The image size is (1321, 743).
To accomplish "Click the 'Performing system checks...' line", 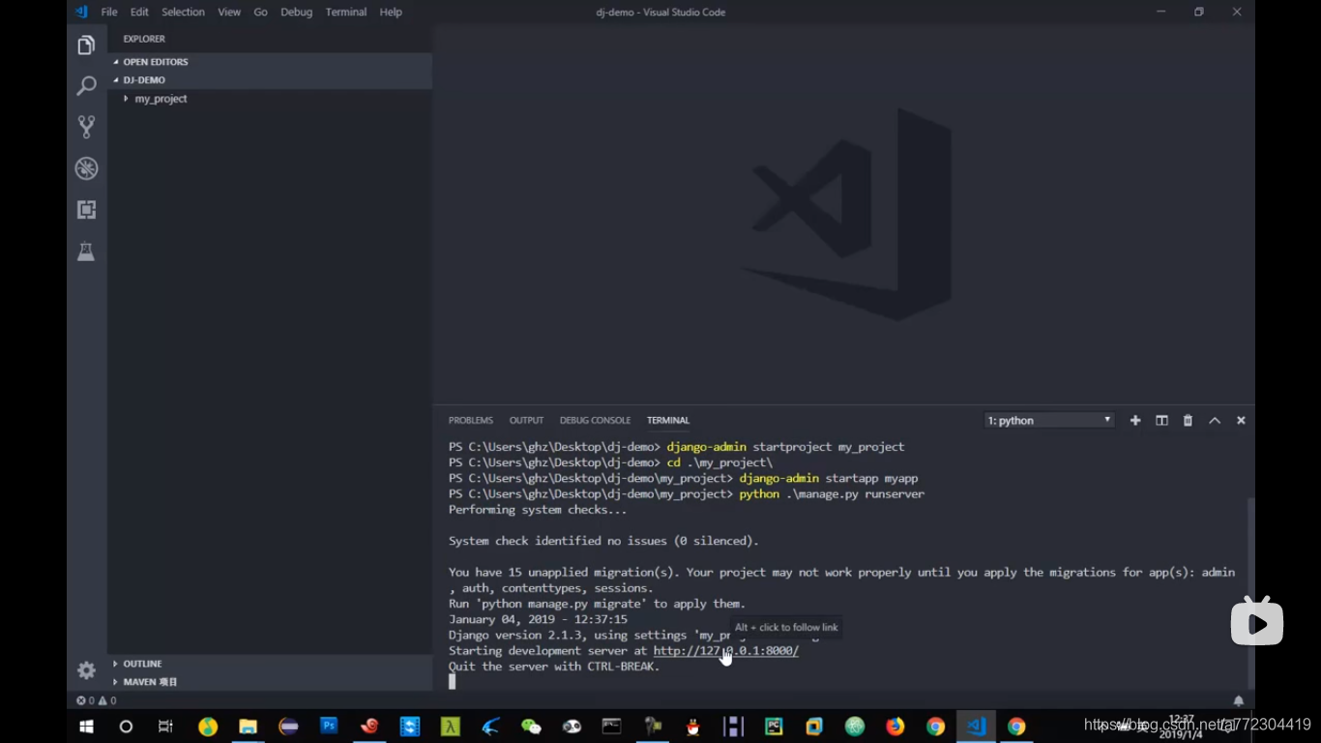I will pos(538,510).
